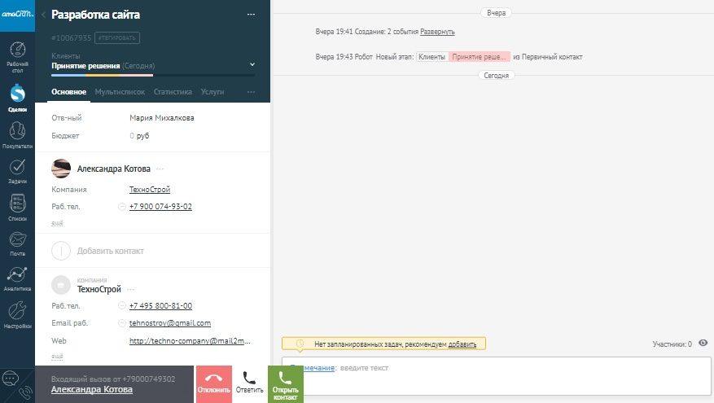Click responsible Мария Михалкова field
This screenshot has height=403, width=714.
pyautogui.click(x=162, y=118)
